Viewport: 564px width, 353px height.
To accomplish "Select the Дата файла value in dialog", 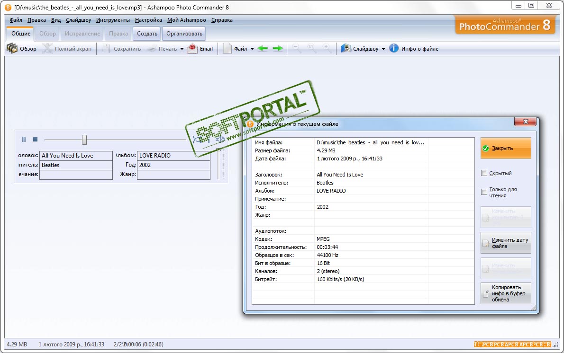I will 349,159.
